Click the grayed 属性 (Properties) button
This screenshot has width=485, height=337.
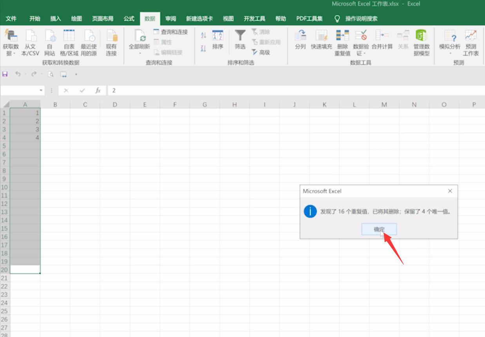(x=163, y=42)
